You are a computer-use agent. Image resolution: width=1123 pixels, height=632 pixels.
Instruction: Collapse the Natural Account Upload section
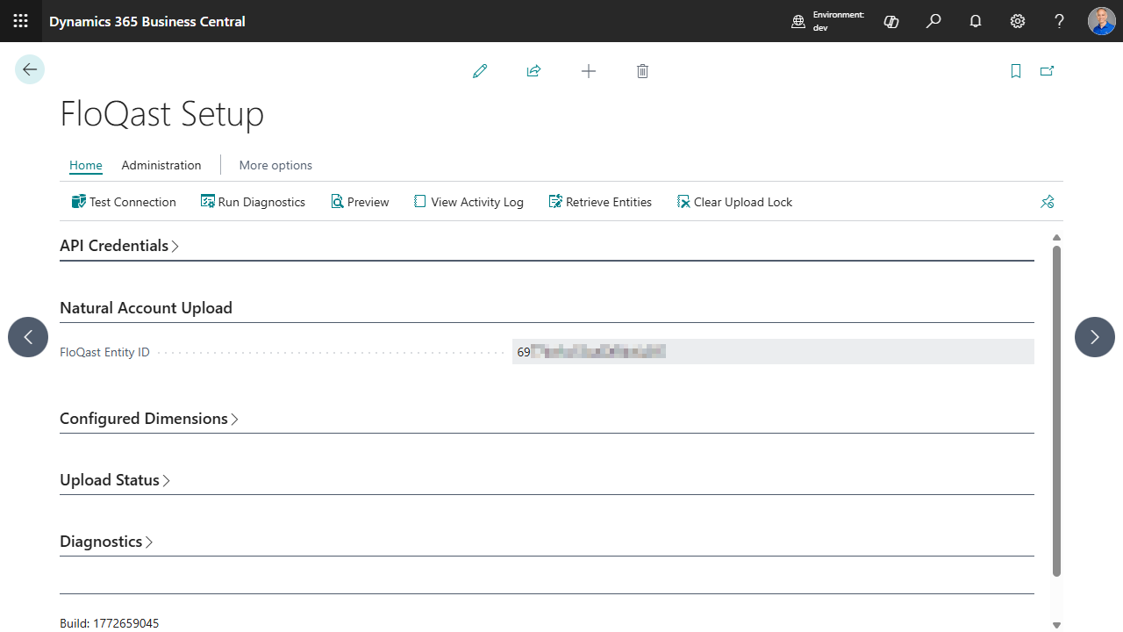[146, 308]
